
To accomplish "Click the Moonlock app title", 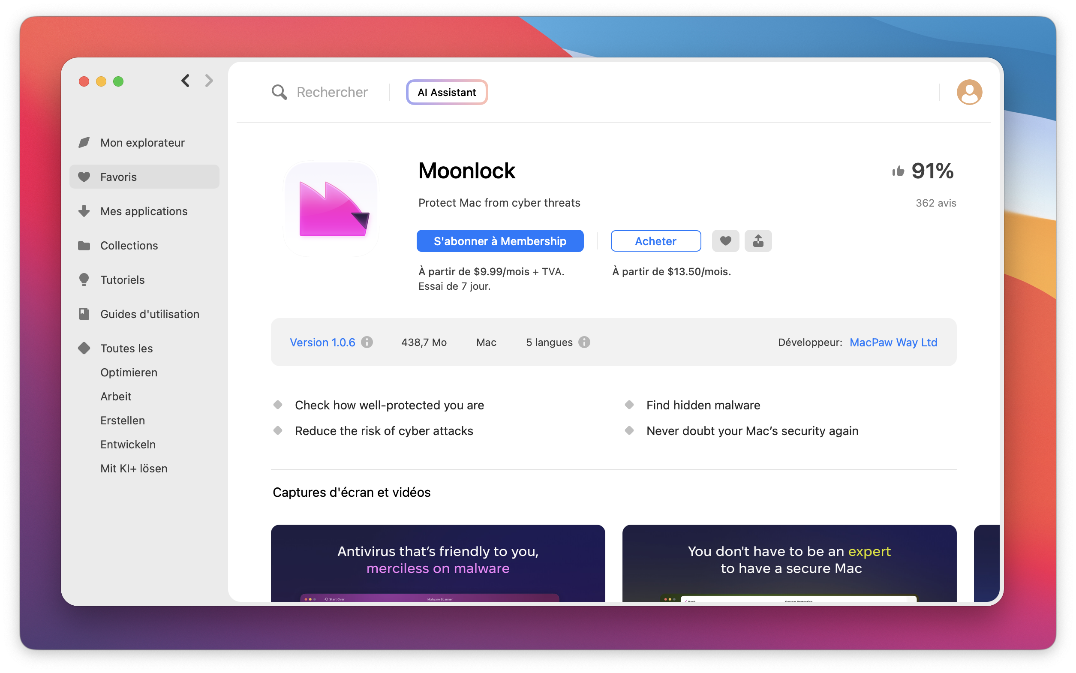I will pos(466,171).
